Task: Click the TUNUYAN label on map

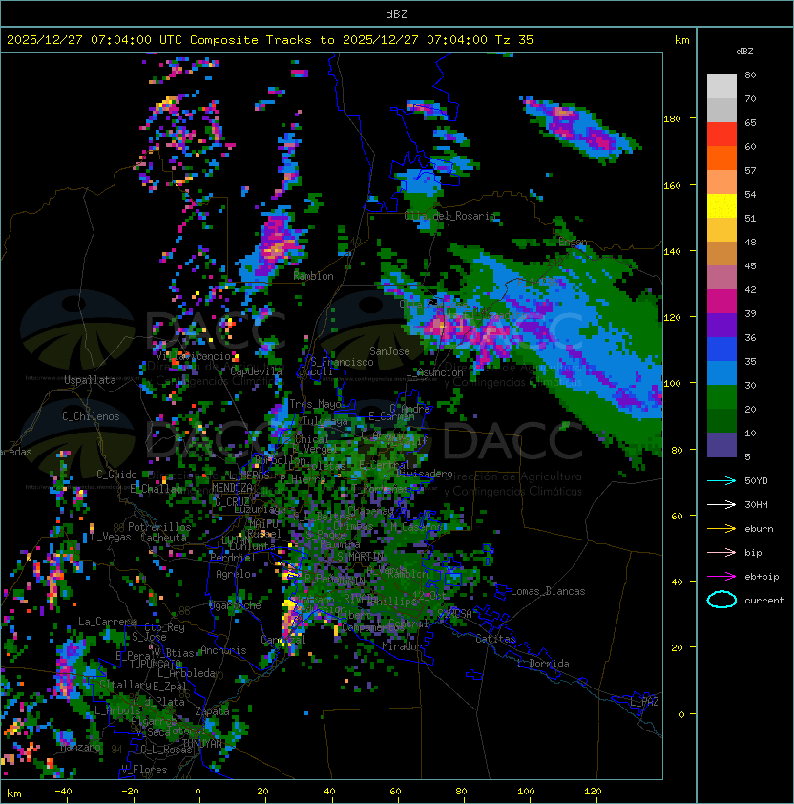Action: coord(202,744)
